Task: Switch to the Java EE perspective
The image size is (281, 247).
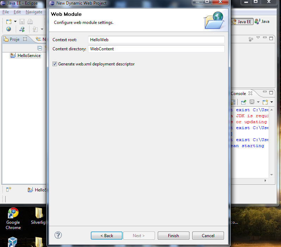Action: (x=242, y=21)
